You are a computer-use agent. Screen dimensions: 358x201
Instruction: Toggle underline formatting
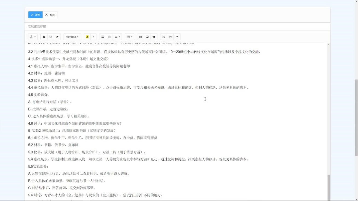(51, 37)
